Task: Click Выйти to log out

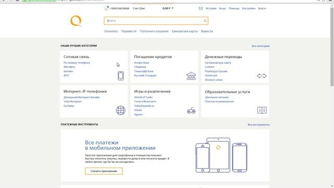Action: coord(262,8)
